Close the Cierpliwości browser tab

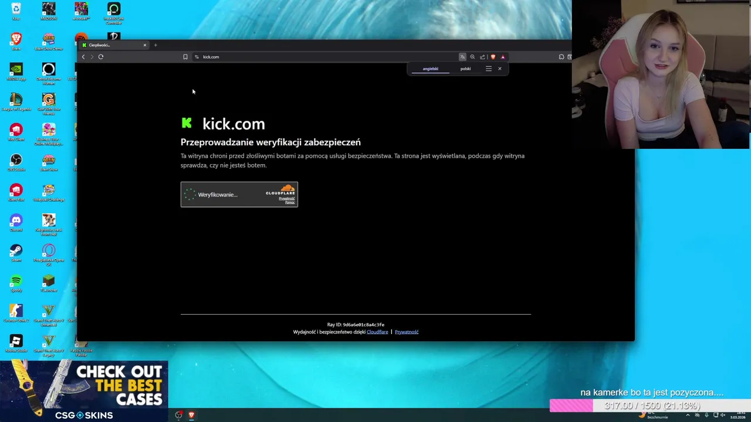pos(144,45)
